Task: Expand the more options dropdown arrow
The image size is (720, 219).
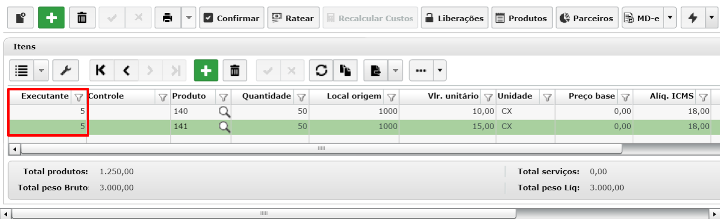Action: (440, 71)
